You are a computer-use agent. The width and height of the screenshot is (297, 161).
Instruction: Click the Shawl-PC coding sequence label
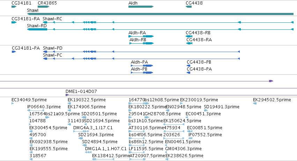coord(52,55)
